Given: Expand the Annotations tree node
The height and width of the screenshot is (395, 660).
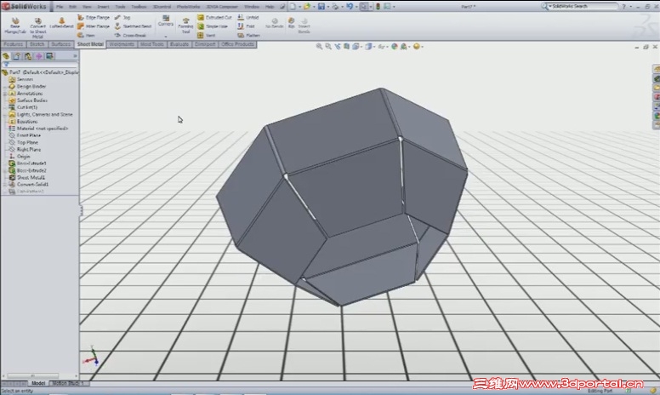Looking at the screenshot, I should click(4, 94).
